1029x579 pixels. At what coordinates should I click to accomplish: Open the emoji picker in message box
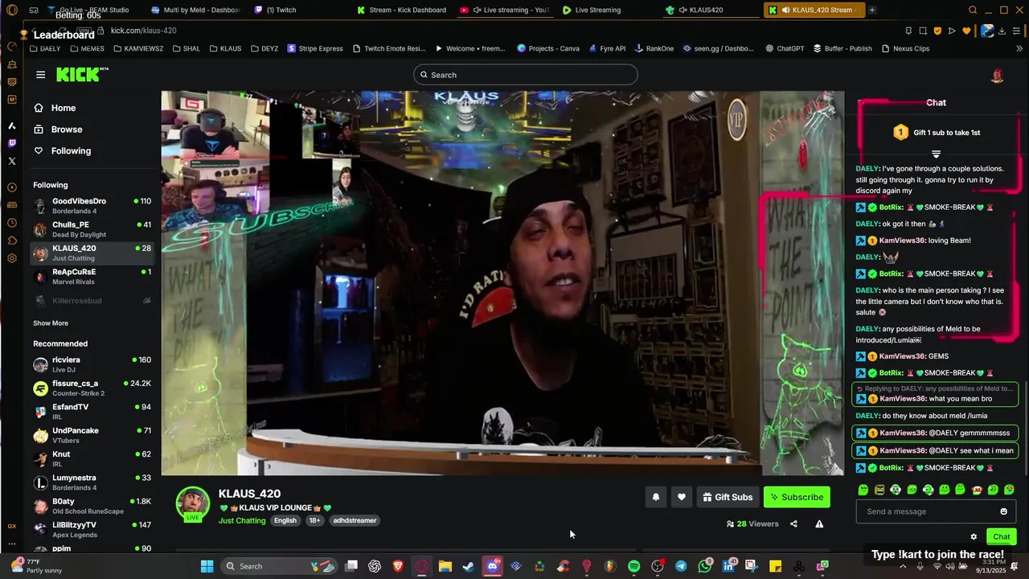(x=1003, y=511)
